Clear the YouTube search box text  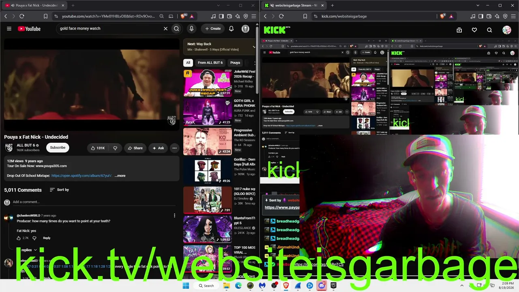[x=165, y=29]
